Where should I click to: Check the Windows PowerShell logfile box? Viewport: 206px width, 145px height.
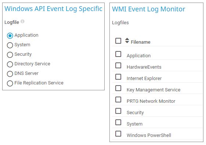118,134
